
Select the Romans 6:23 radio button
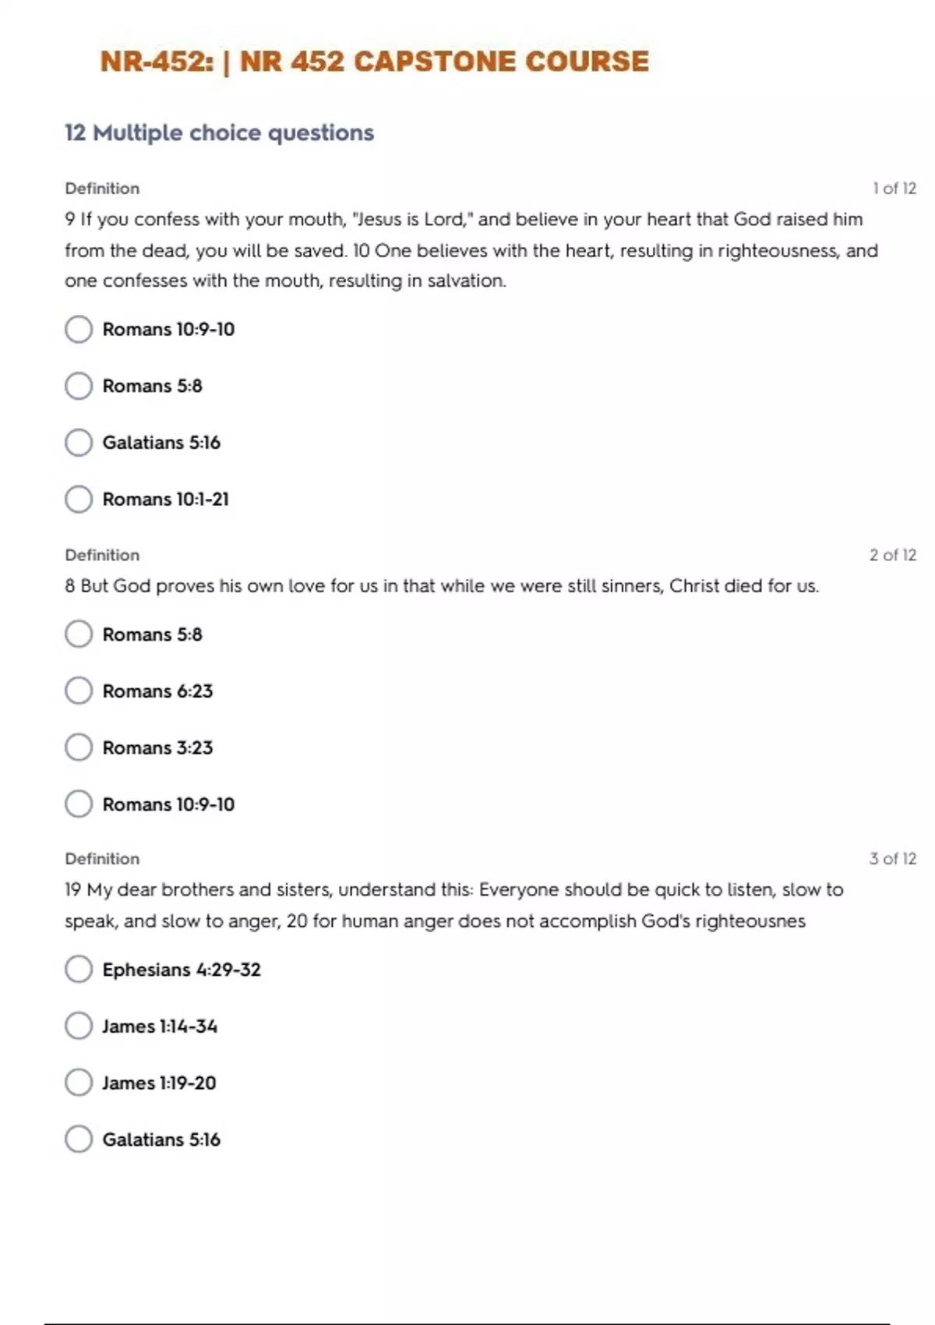[x=79, y=691]
